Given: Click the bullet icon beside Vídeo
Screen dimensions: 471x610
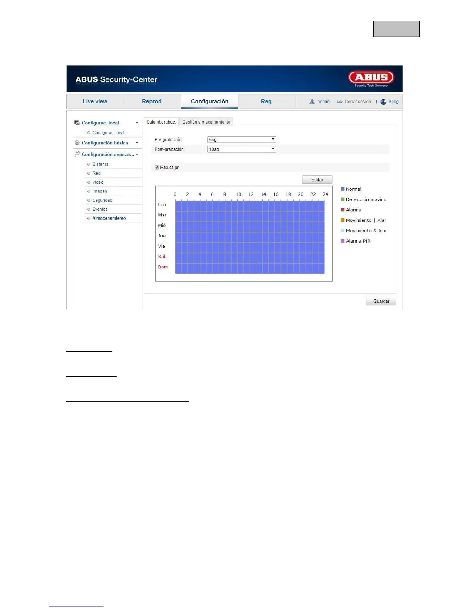Looking at the screenshot, I should click(x=89, y=182).
